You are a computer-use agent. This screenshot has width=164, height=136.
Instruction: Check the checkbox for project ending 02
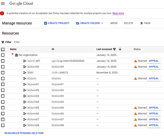[3, 90]
